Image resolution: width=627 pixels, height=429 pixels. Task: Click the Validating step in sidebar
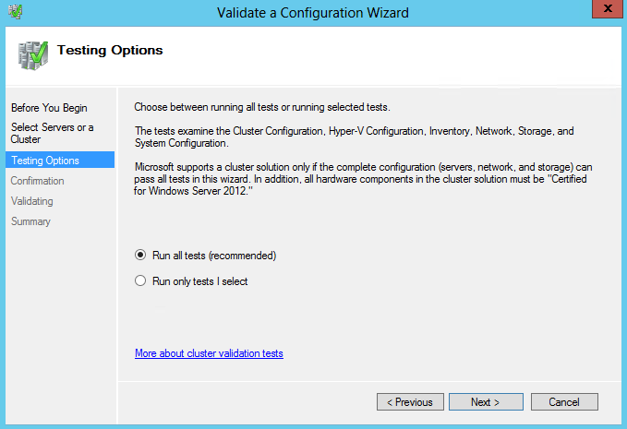point(32,201)
